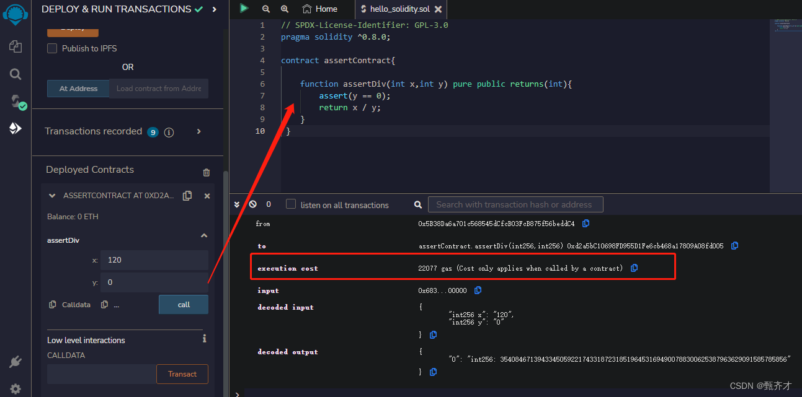Click the call button for assertDiv

(x=184, y=304)
